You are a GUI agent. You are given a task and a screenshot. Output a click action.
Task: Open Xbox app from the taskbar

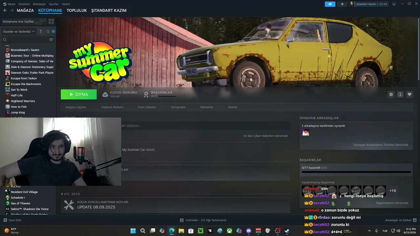[x=229, y=231]
